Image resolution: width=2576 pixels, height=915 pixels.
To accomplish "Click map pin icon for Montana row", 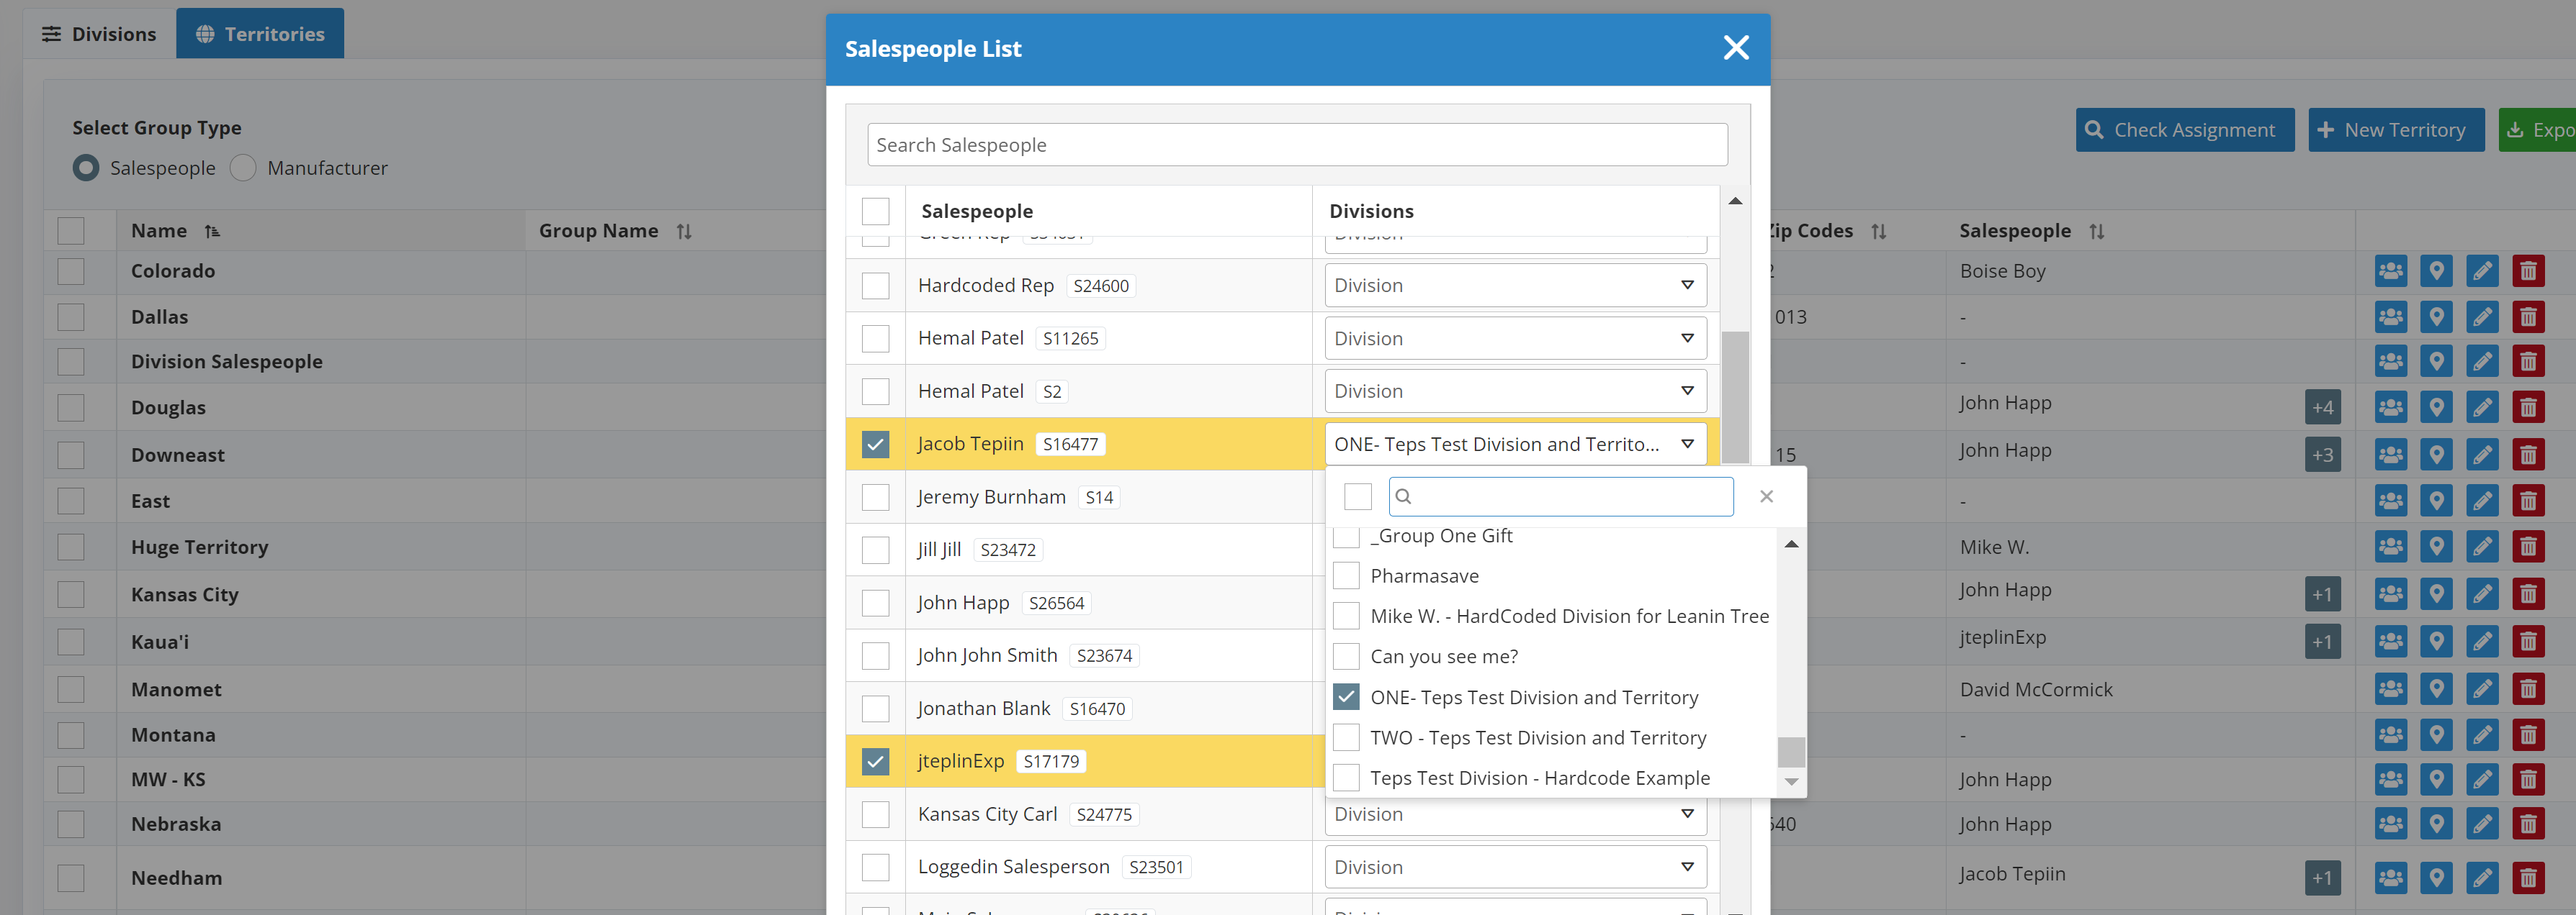I will [2436, 734].
